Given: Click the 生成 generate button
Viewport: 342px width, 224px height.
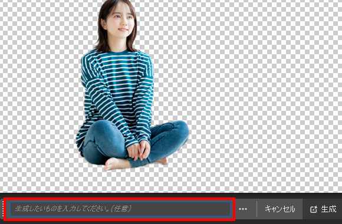Looking at the screenshot, I should pos(323,209).
